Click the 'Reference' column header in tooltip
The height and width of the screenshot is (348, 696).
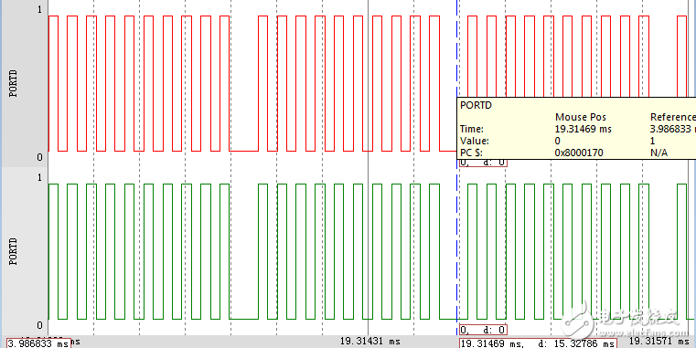pyautogui.click(x=672, y=117)
